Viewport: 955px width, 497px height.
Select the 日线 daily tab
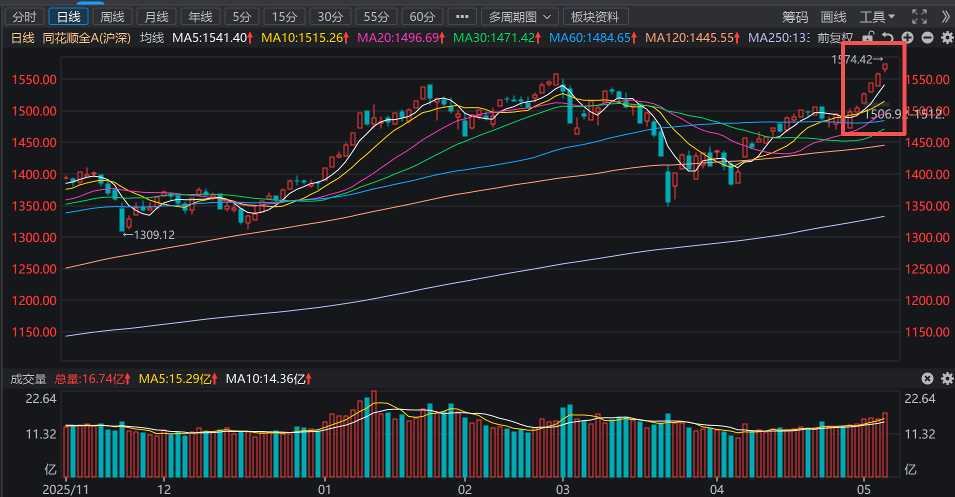68,17
